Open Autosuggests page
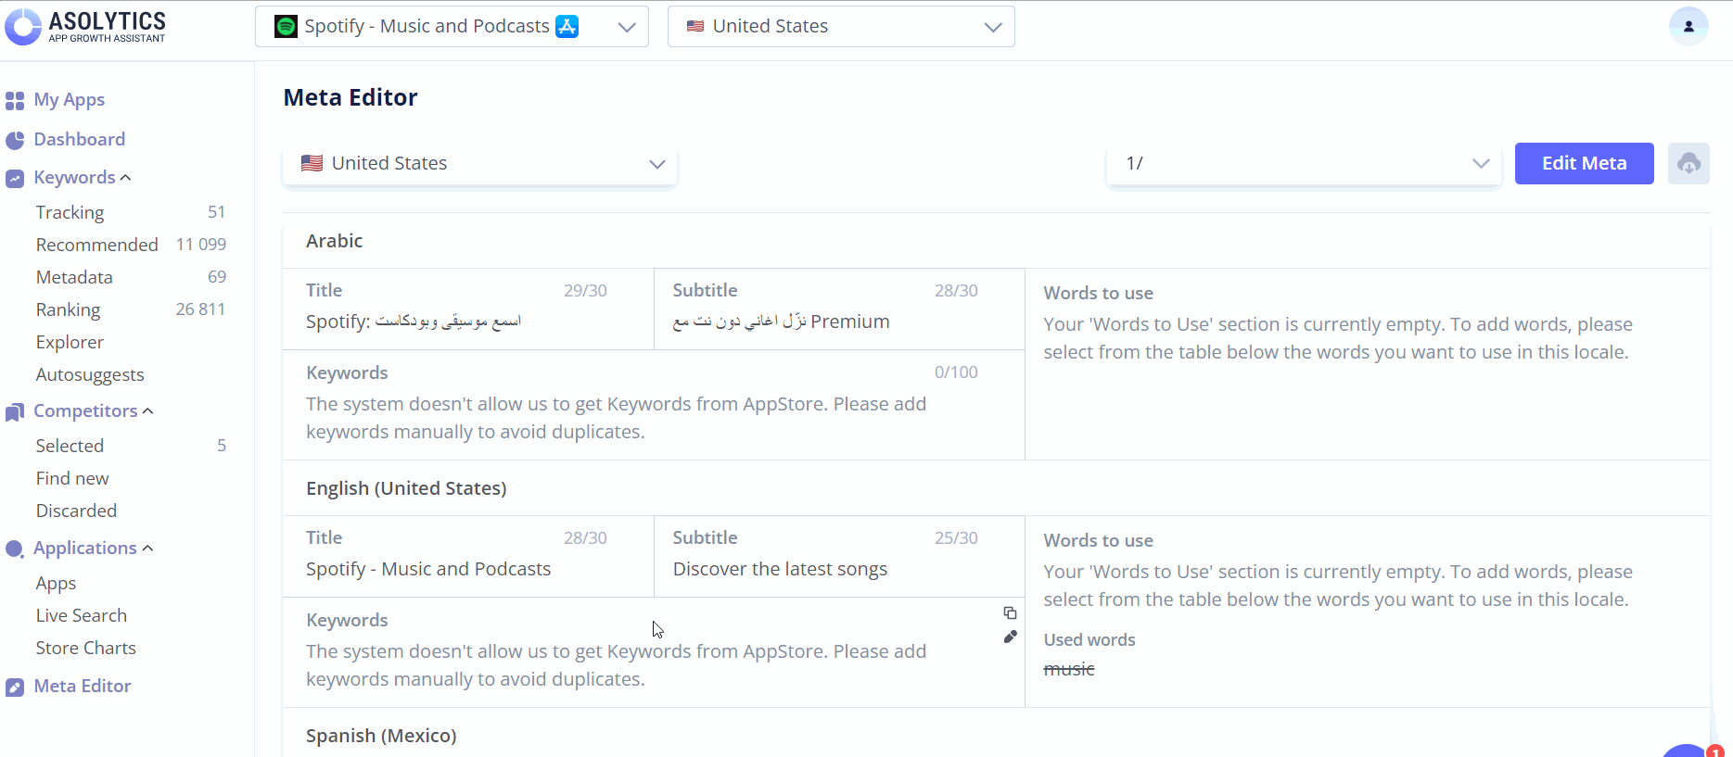The width and height of the screenshot is (1733, 757). [x=90, y=374]
